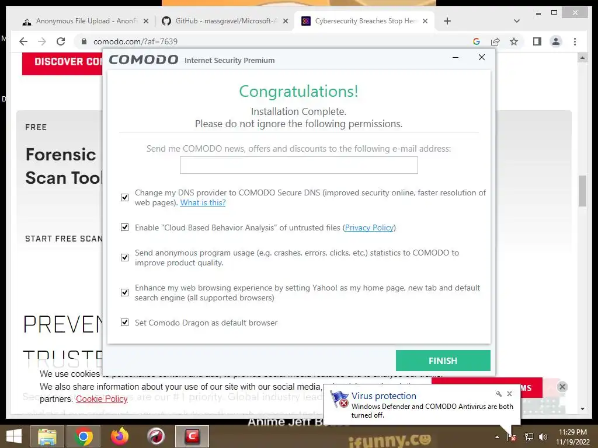This screenshot has height=448, width=598.
Task: Bookmark this page with the star
Action: (x=514, y=41)
